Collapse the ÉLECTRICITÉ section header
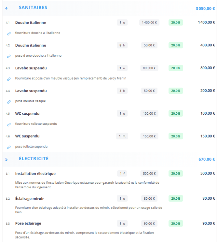The width and height of the screenshot is (218, 242). pos(34,159)
